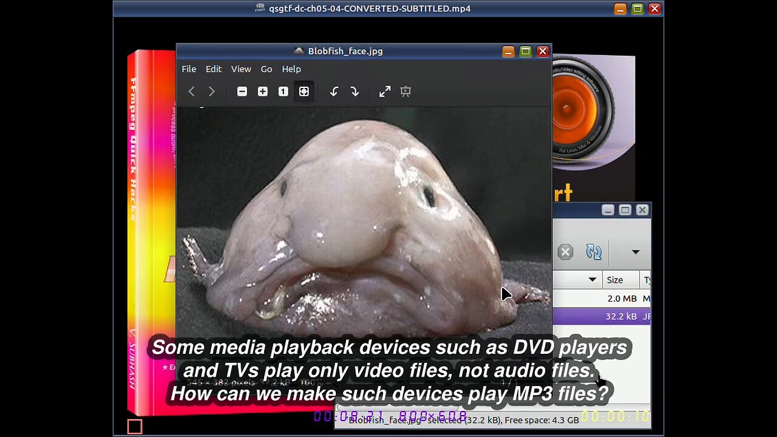Close the video player window
Viewport: 777px width, 437px height.
pyautogui.click(x=654, y=9)
